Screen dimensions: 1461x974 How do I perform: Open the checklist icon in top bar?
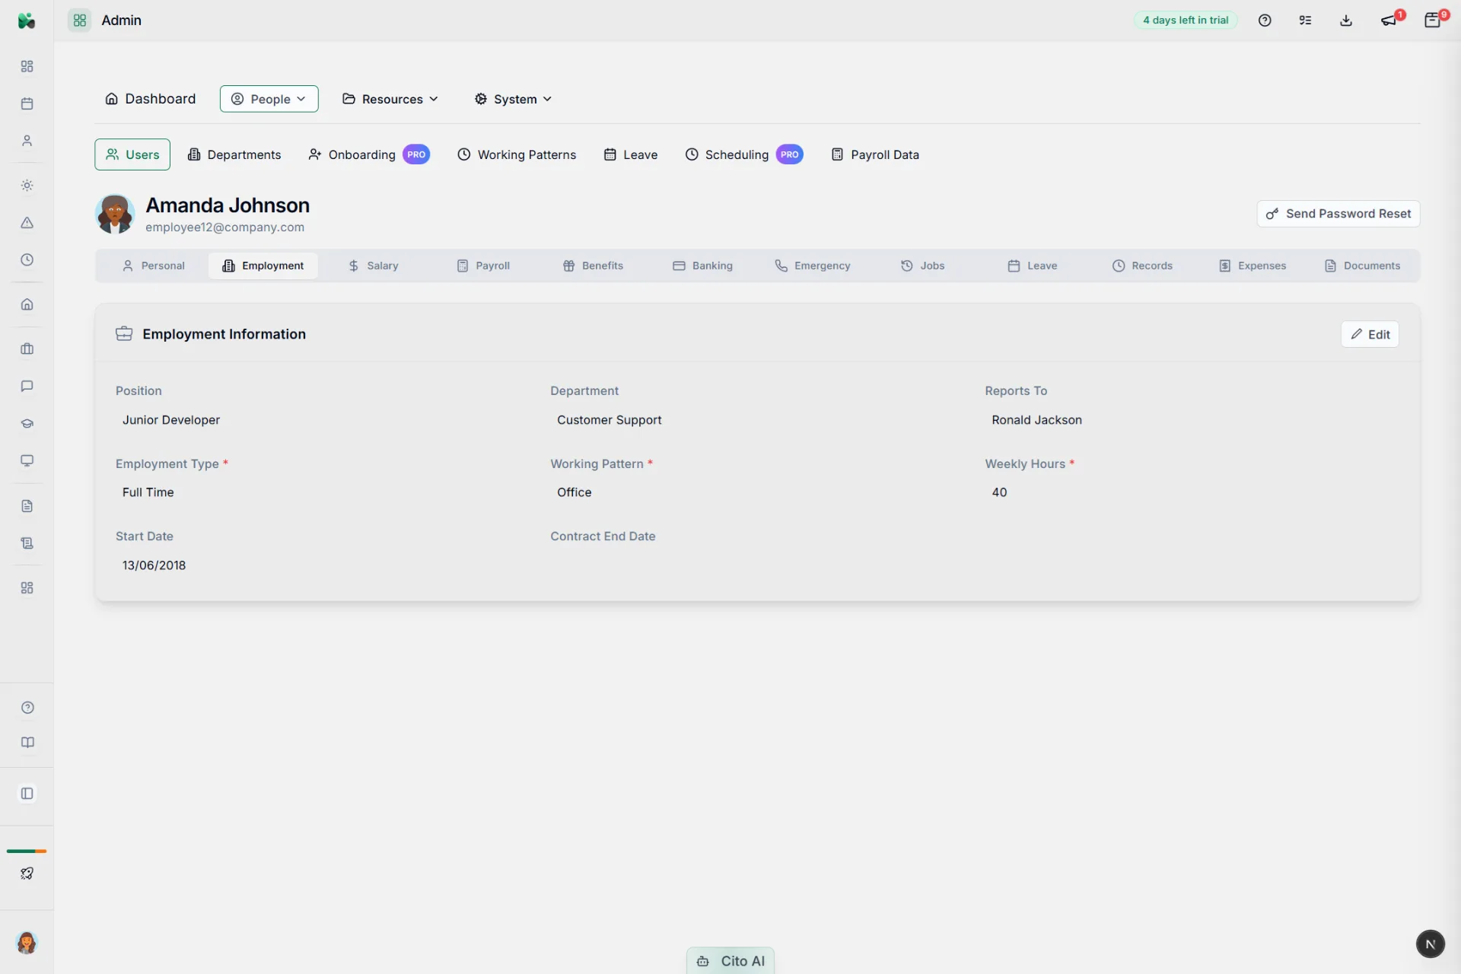click(x=1305, y=21)
